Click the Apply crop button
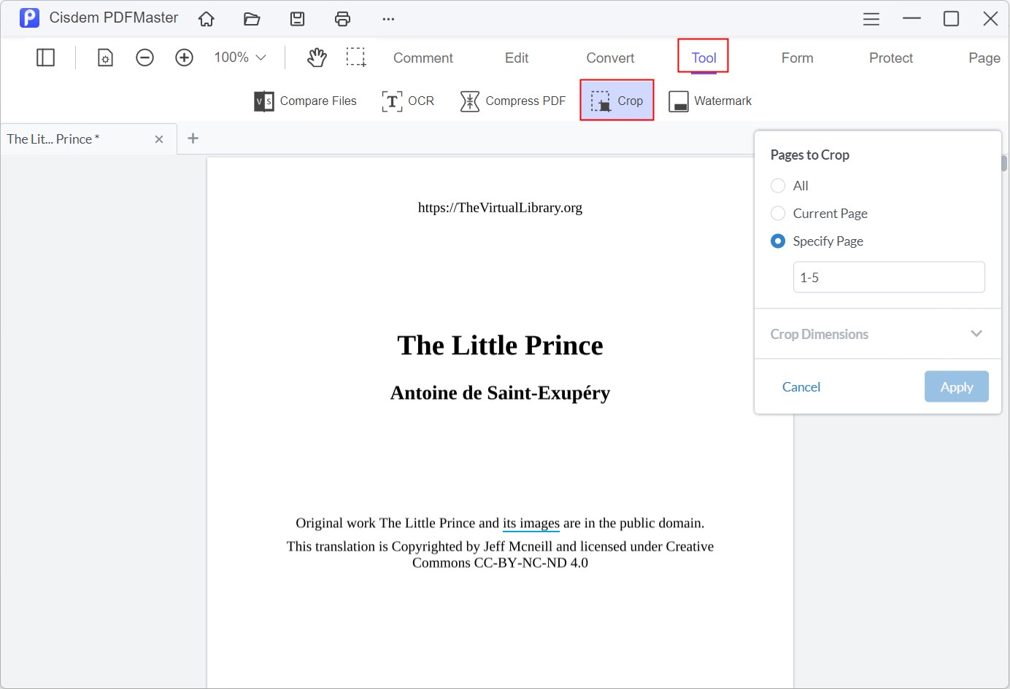Image resolution: width=1010 pixels, height=689 pixels. click(x=956, y=386)
